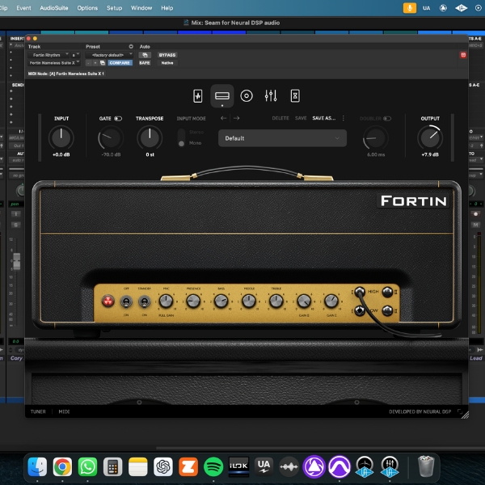Open the TUNER at bottom left
Viewport: 485px width, 485px height.
(x=38, y=411)
